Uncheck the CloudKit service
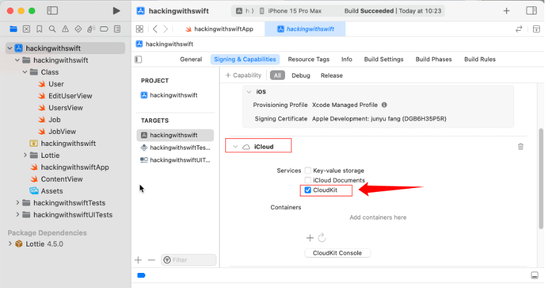Image resolution: width=545 pixels, height=288 pixels. [x=308, y=190]
